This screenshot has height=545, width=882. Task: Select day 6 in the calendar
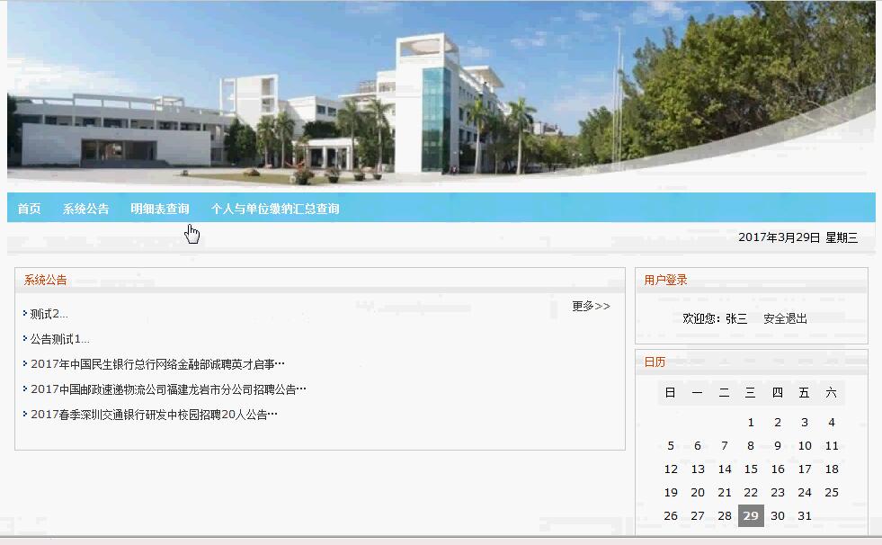[x=698, y=446]
